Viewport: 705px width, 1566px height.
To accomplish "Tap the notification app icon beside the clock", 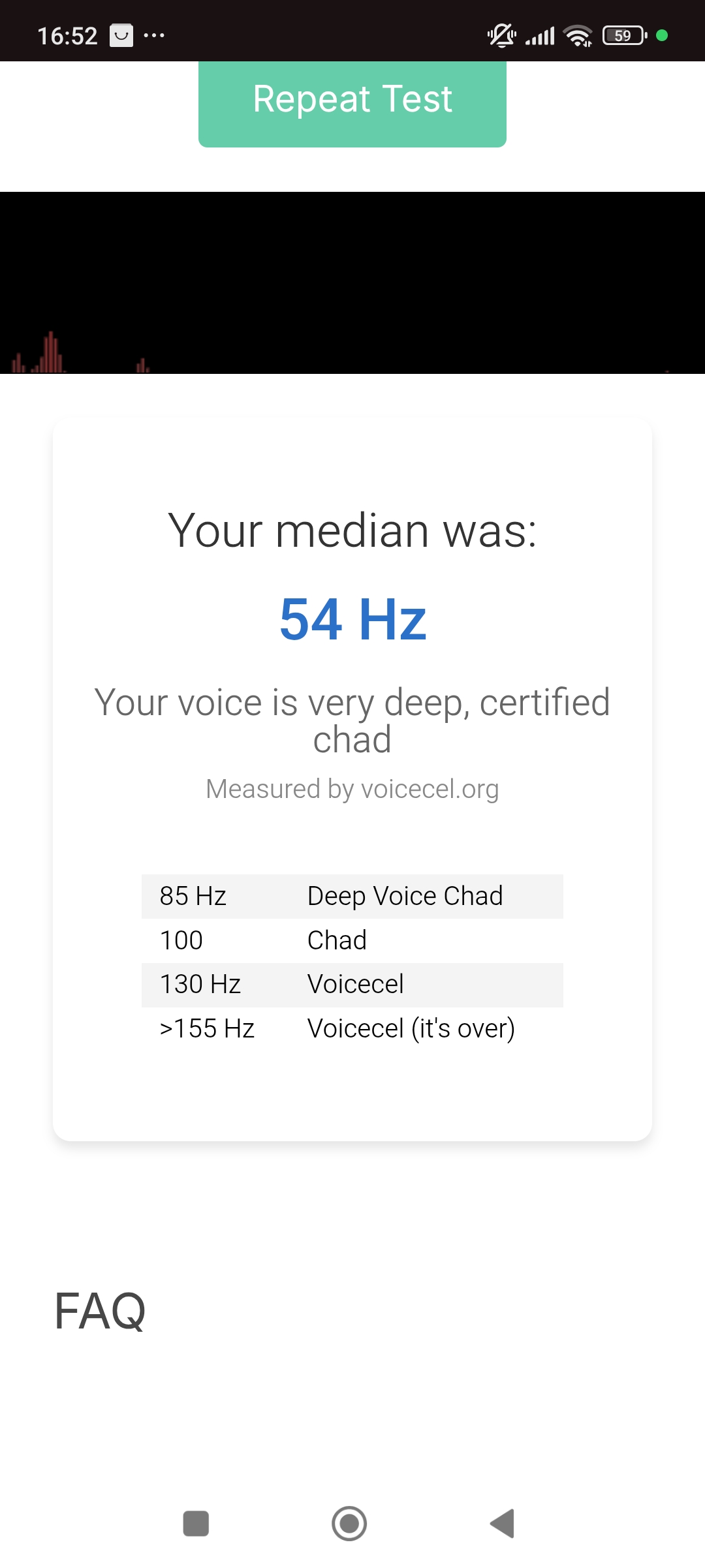I will (x=121, y=36).
